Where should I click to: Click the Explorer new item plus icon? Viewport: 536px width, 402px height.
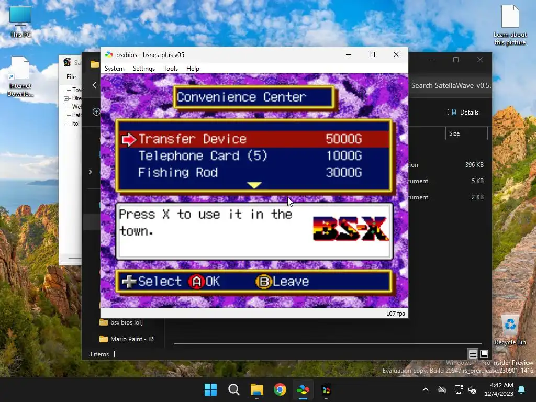(96, 112)
